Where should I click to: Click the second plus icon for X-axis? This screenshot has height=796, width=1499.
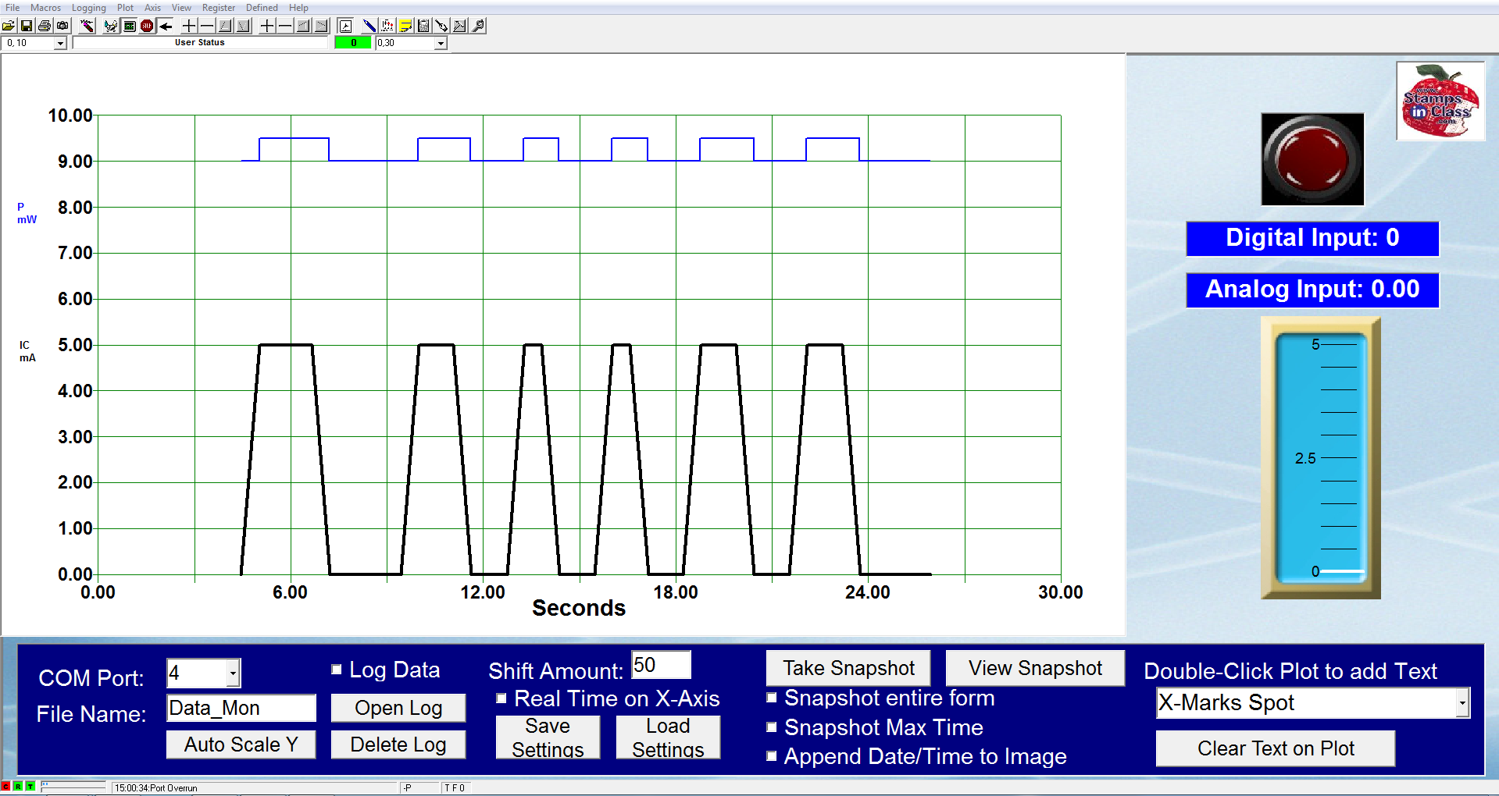[267, 26]
